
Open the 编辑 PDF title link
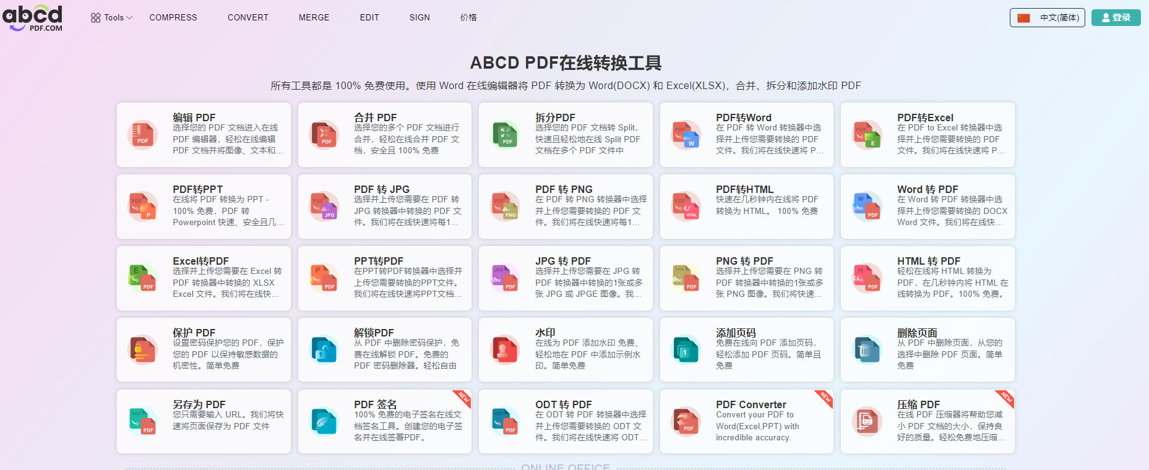[x=194, y=117]
